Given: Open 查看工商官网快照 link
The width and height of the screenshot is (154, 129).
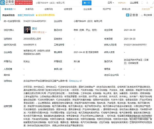Looking at the screenshot, I should pos(26,15).
